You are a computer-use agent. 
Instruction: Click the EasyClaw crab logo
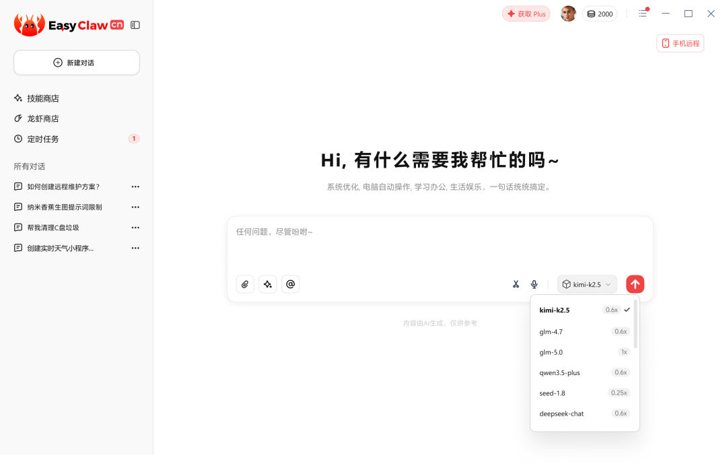click(28, 24)
